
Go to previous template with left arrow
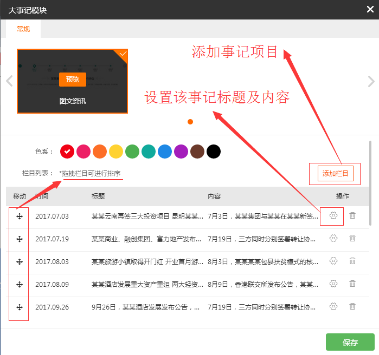(x=9, y=81)
